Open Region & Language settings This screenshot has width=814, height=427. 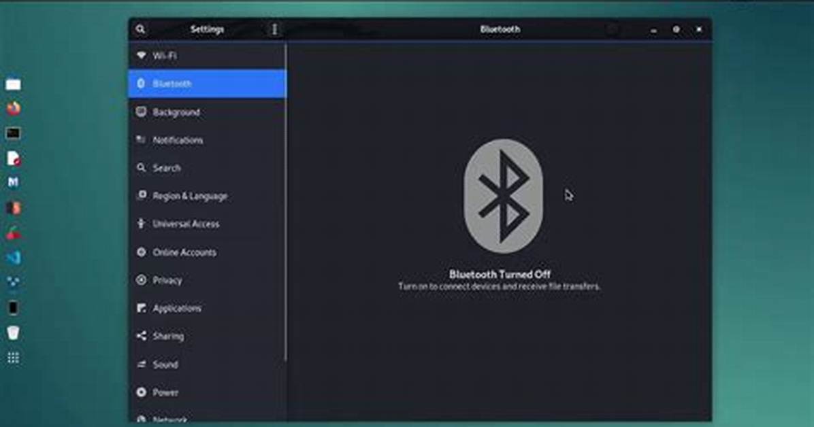point(207,196)
